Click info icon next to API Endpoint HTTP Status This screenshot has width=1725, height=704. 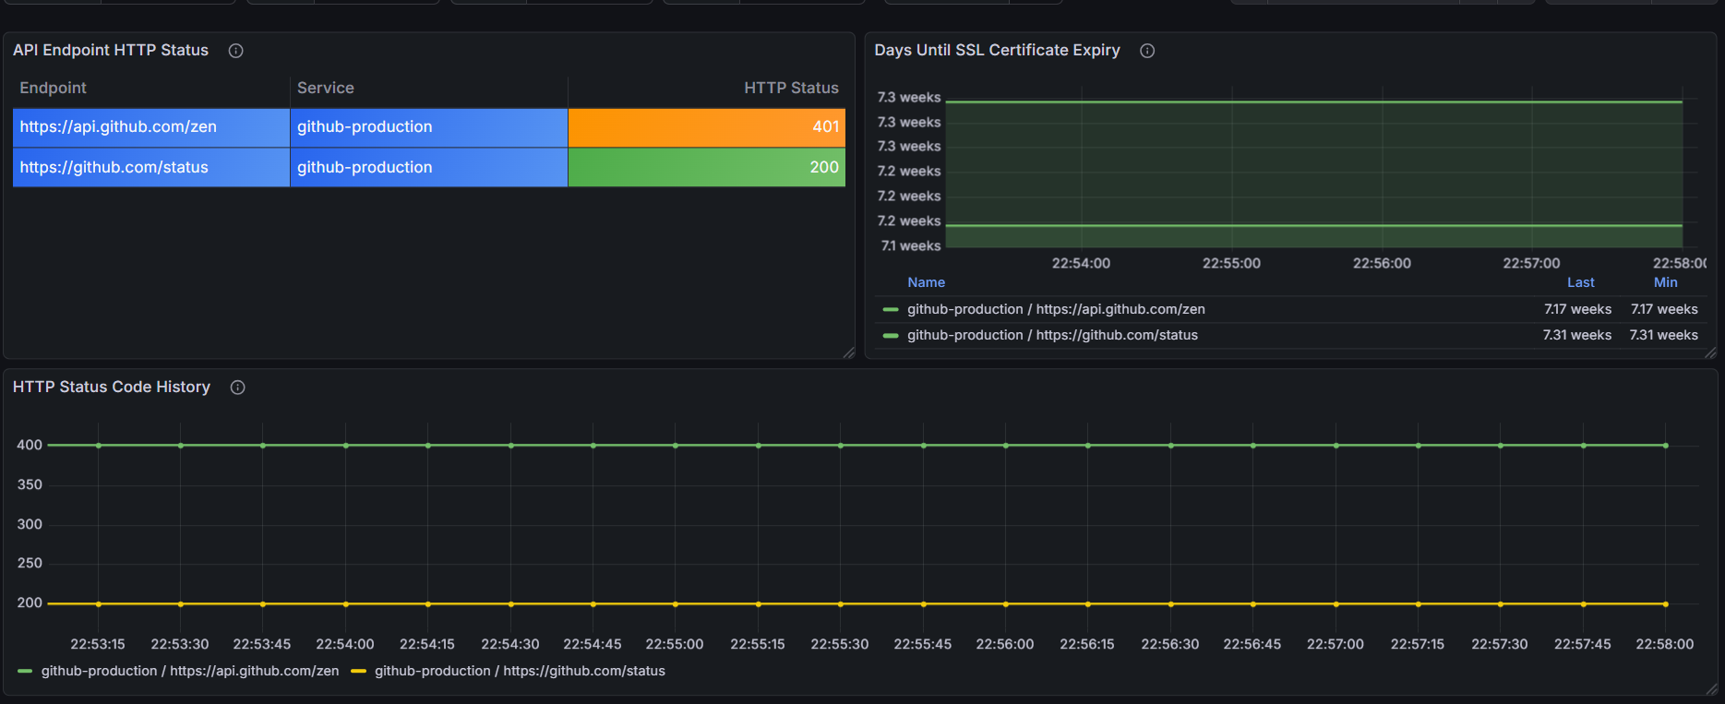tap(235, 51)
